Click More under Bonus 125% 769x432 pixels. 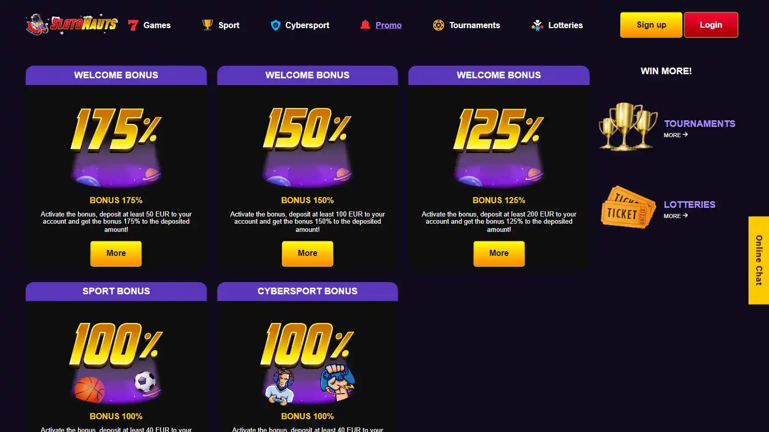(499, 253)
